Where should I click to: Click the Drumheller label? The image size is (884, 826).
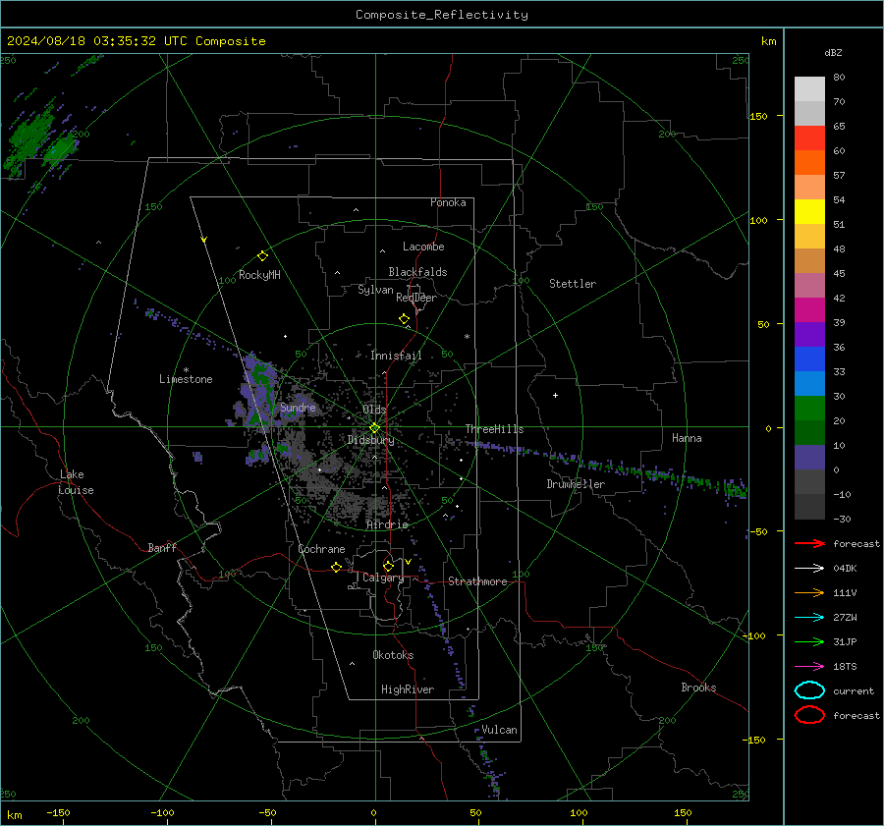576,484
